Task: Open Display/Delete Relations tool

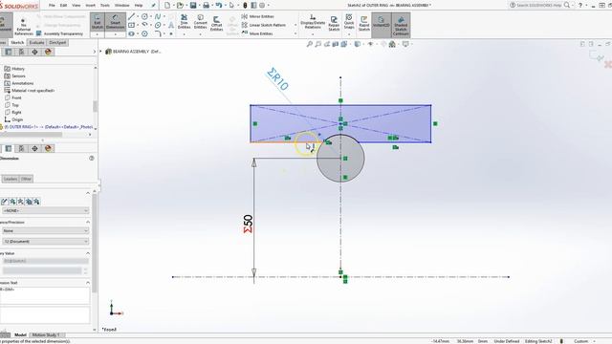Action: [x=313, y=22]
